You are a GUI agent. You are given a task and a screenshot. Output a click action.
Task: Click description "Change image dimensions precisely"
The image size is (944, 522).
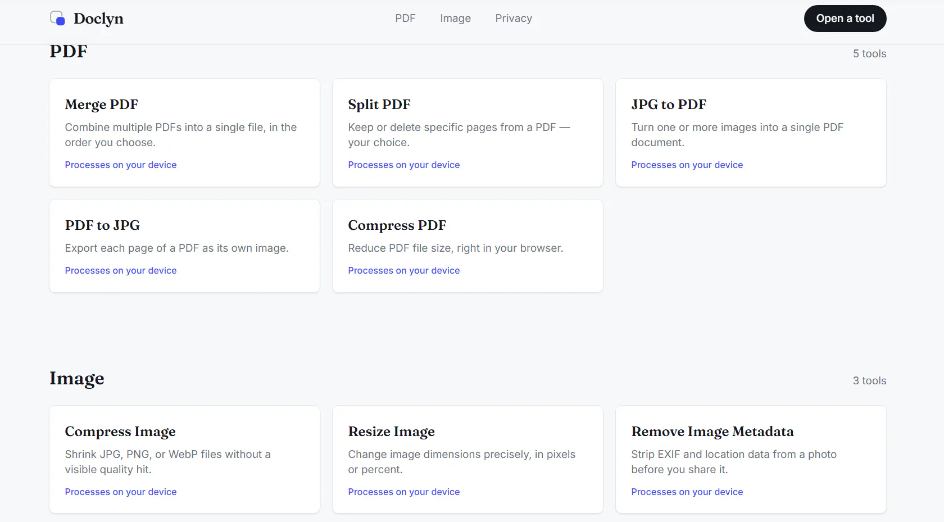coord(462,462)
